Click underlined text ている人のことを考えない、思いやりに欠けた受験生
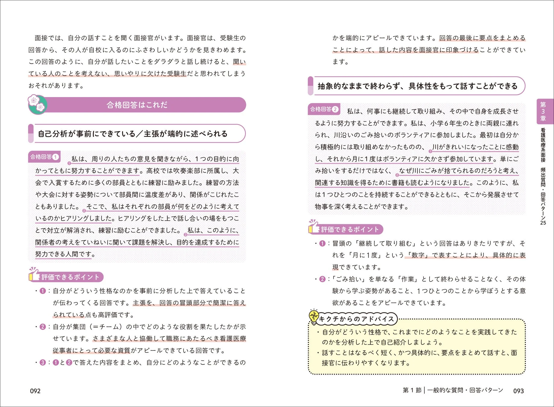This screenshot has width=554, height=407. [108, 74]
